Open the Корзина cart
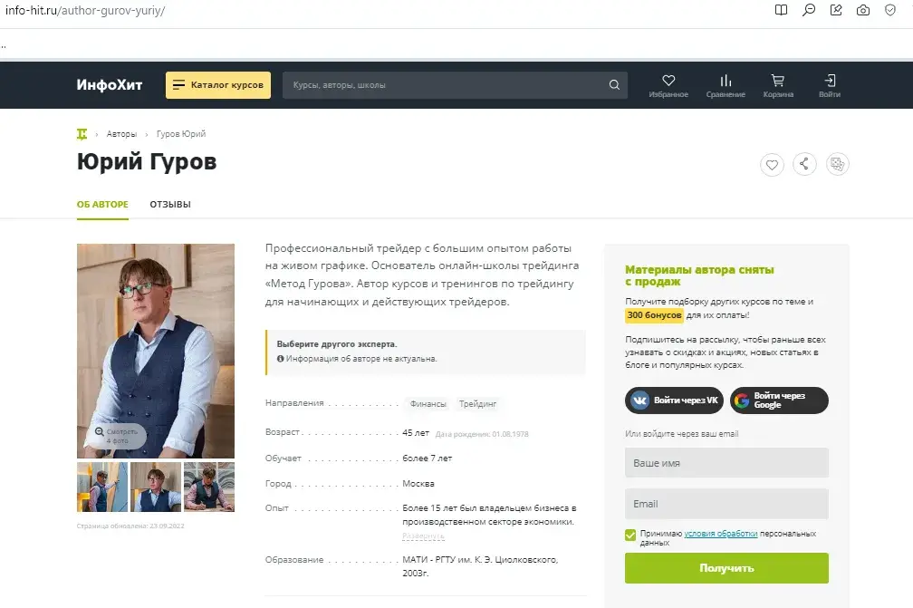 [x=778, y=85]
